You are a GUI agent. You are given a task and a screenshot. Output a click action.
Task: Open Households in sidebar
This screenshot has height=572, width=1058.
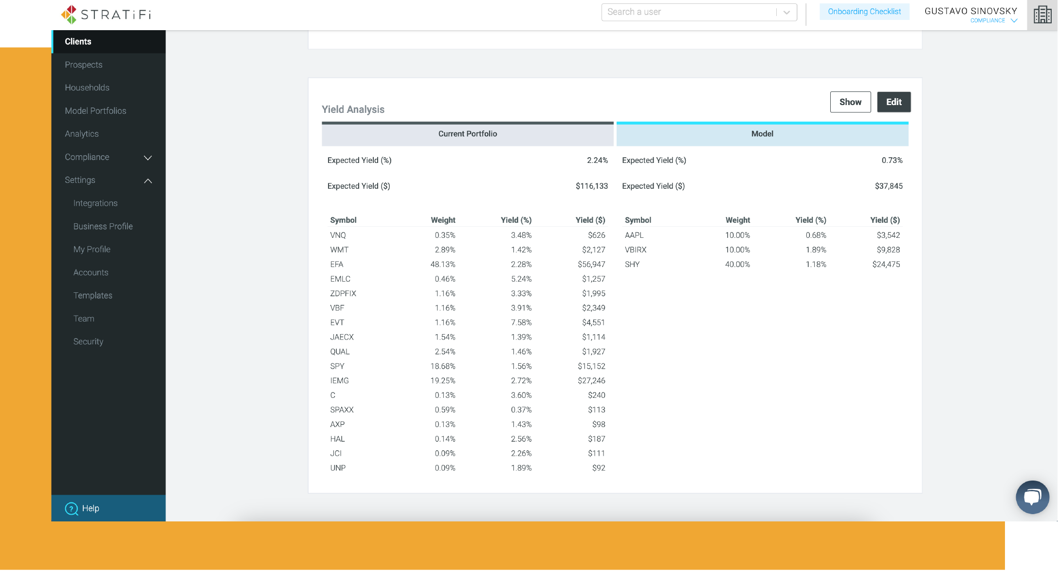click(87, 88)
